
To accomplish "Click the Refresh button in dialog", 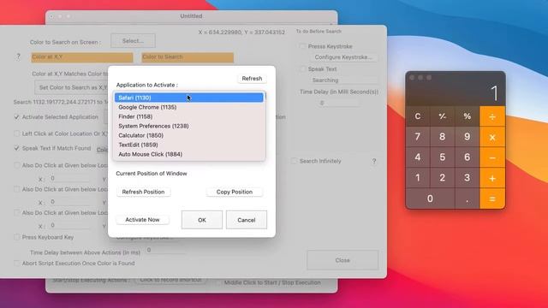I will 252,79.
